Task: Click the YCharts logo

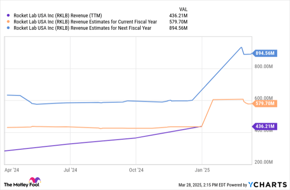Action: tap(265, 184)
